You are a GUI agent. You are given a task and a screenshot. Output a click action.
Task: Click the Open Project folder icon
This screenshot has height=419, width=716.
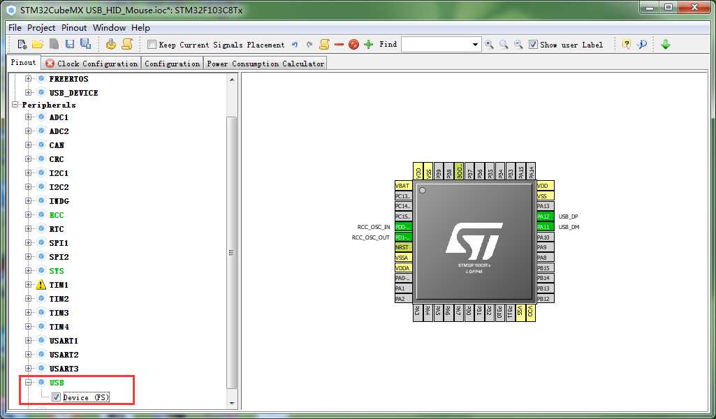click(38, 44)
